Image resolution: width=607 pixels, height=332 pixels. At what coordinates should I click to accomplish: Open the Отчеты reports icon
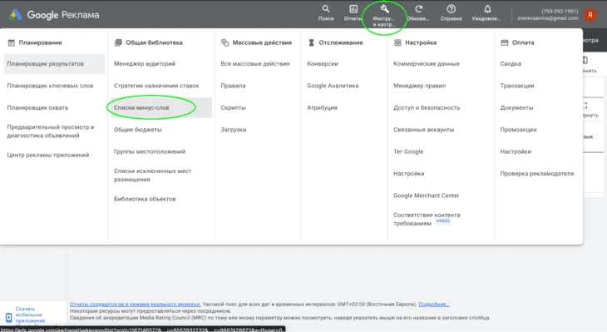tap(353, 9)
